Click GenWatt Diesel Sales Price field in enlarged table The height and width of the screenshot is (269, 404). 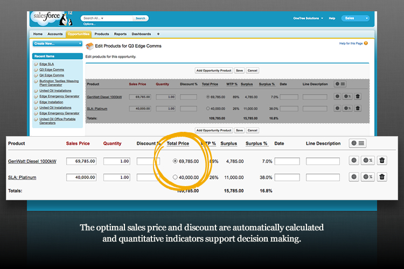point(81,161)
